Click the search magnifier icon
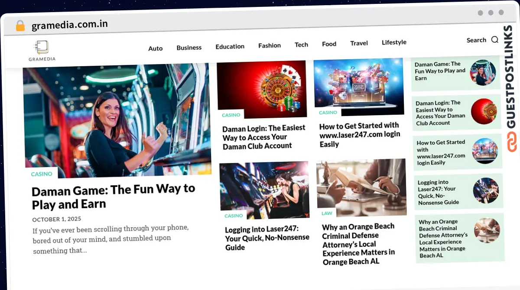The height and width of the screenshot is (290, 520). (494, 40)
